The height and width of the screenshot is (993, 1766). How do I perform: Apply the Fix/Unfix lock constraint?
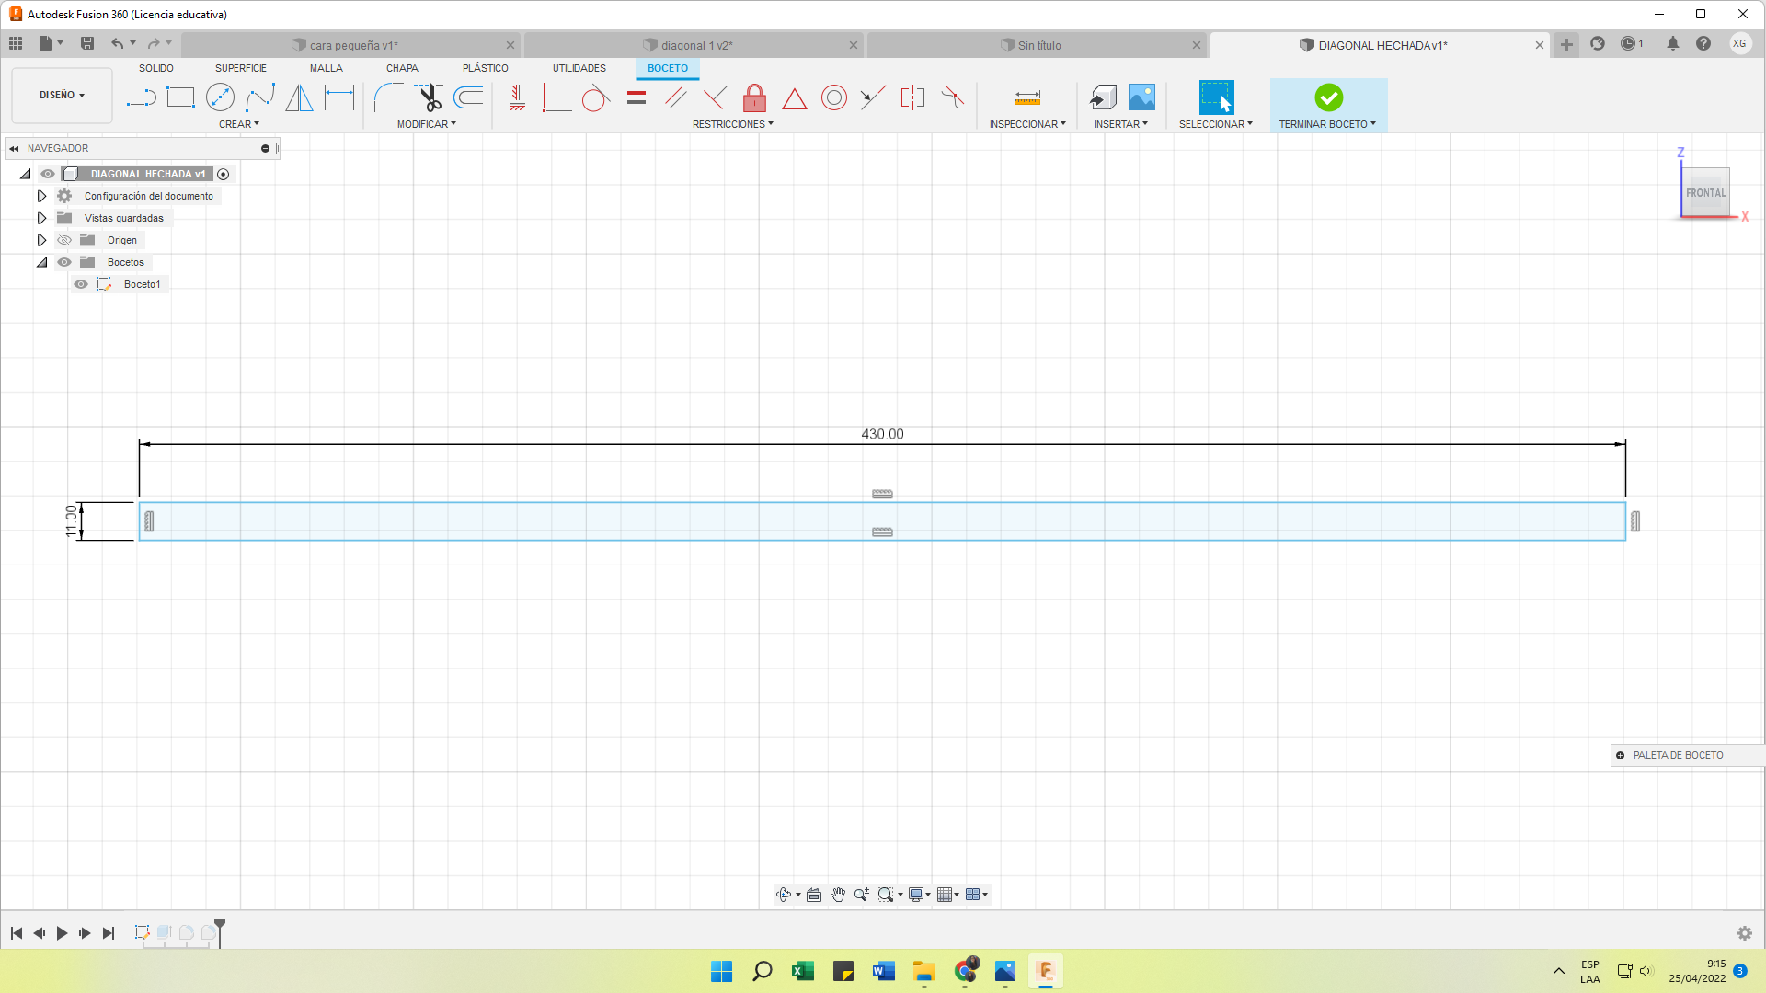click(x=754, y=97)
